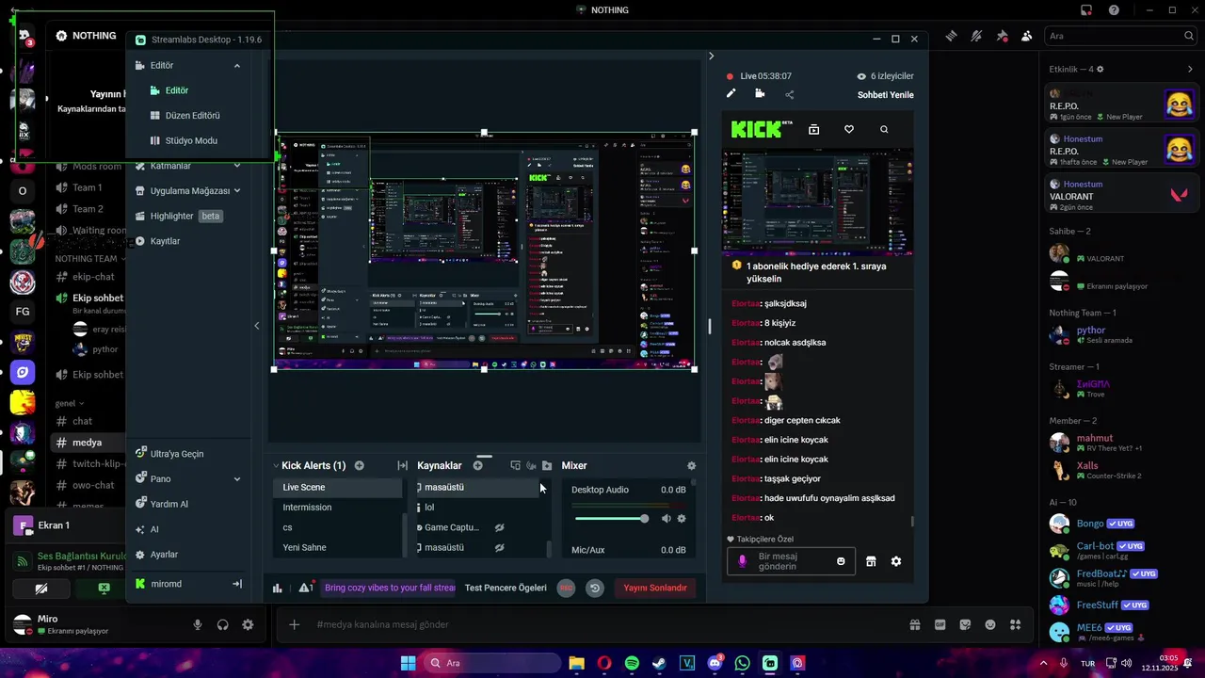1205x678 pixels.
Task: Mute Desktop Audio speaker icon
Action: point(666,519)
